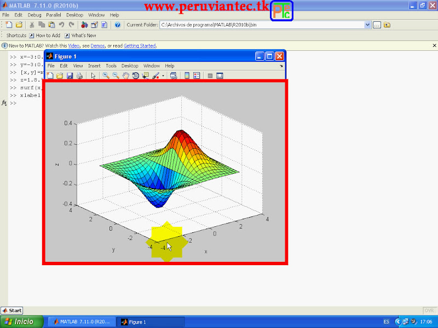This screenshot has width=438, height=328.
Task: Expand the Current Folder path dropdown
Action: 367,25
